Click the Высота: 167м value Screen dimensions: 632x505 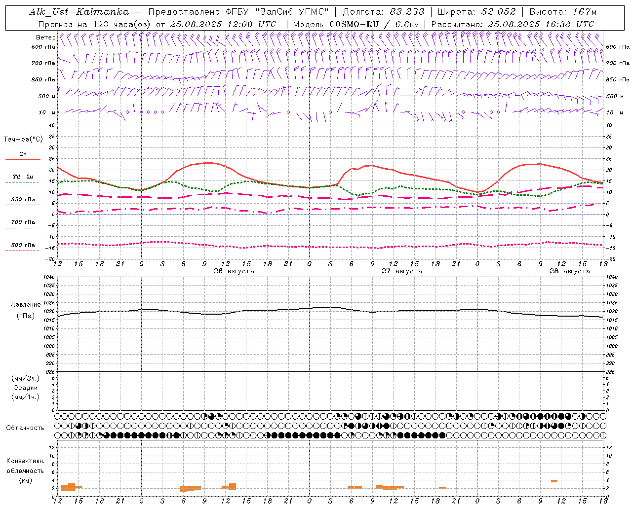tap(563, 12)
